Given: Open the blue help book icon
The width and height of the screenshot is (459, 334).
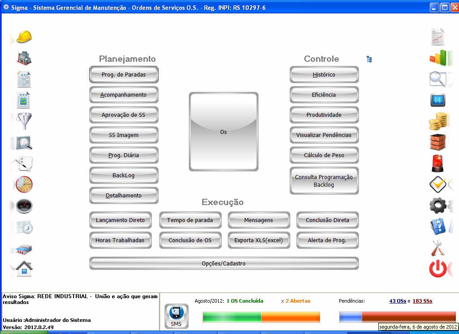Looking at the screenshot, I should [x=438, y=227].
